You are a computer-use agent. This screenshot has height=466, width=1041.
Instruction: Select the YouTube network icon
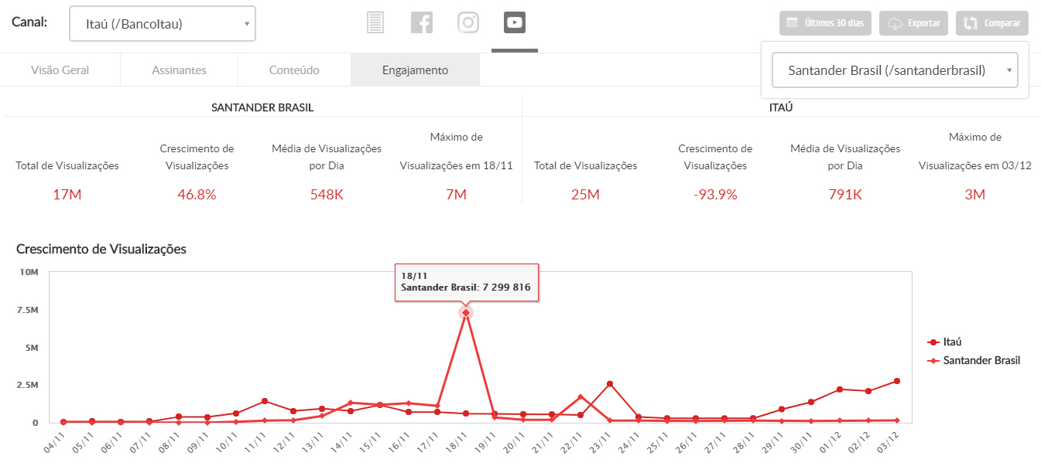point(515,23)
